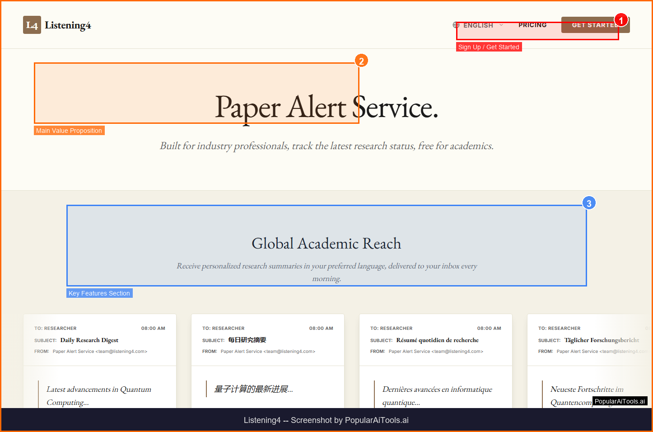The height and width of the screenshot is (432, 653).
Task: Click the PopularAiTools.ai watermark badge
Action: [620, 401]
